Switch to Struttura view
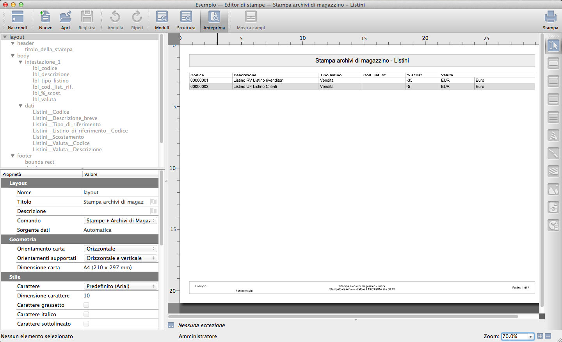Screen dimensions: 562x342 186,20
